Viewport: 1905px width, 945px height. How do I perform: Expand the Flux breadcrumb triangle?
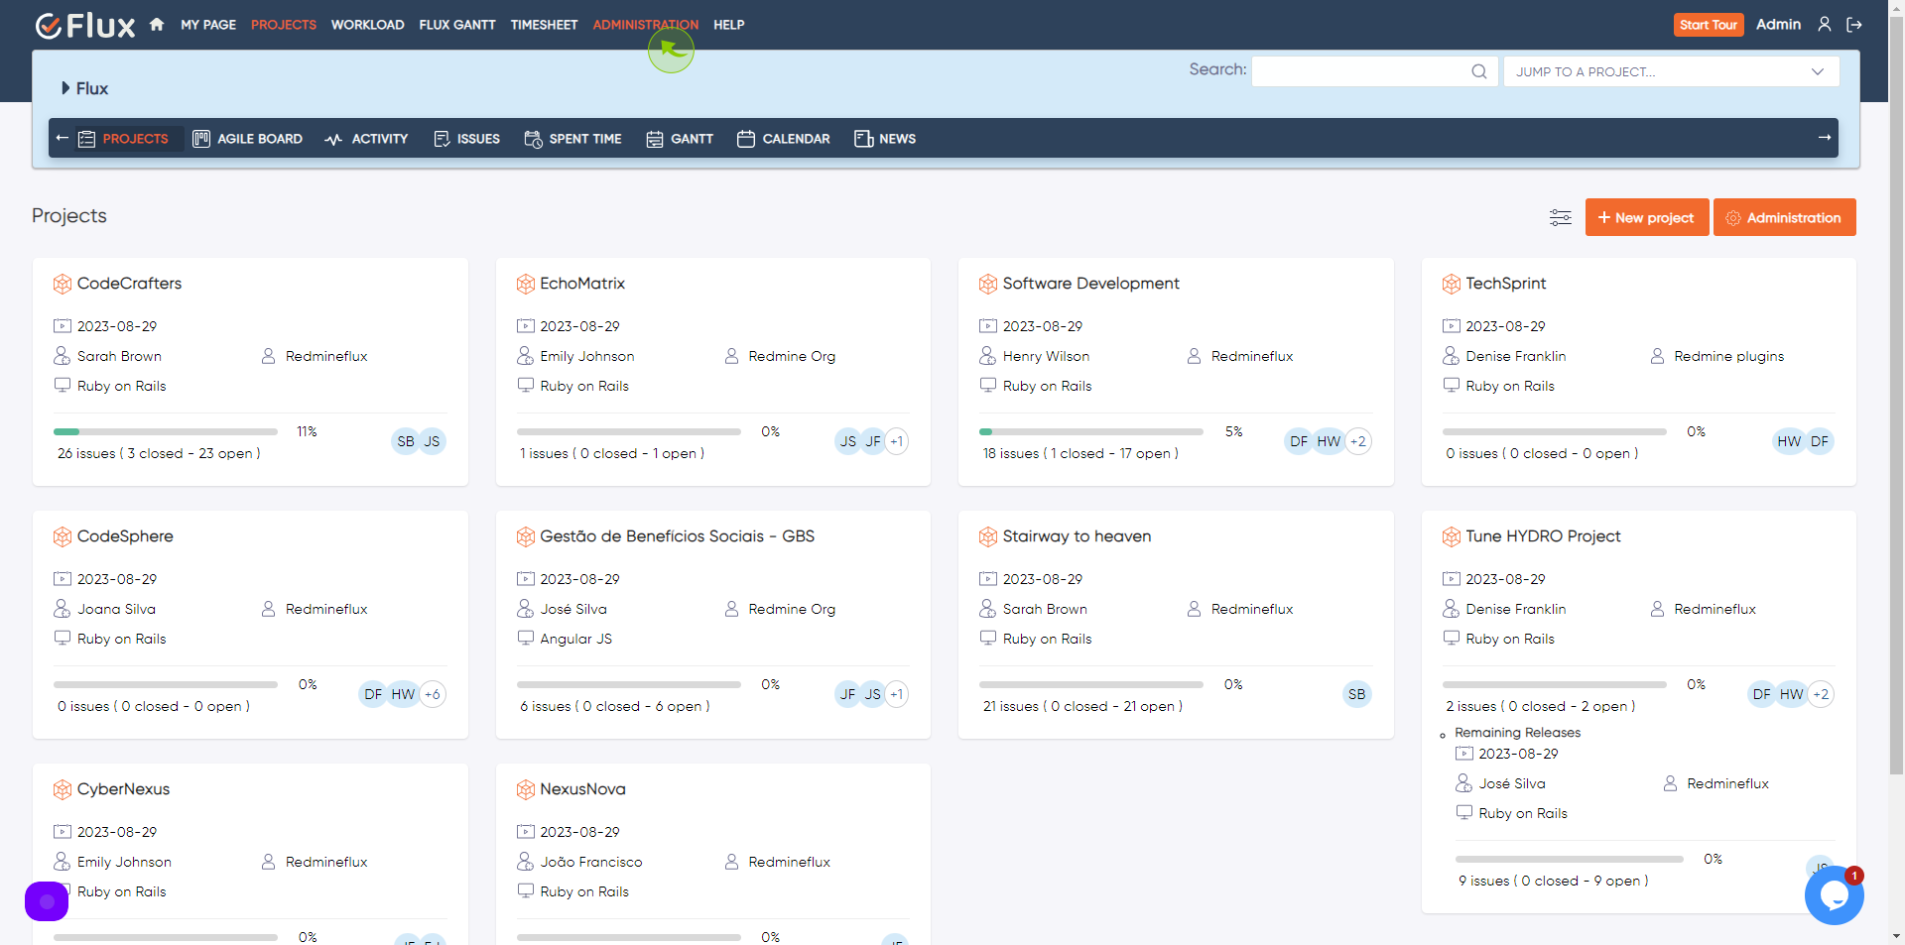point(65,88)
